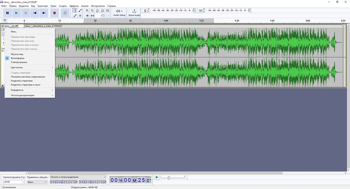Close the dora track with X button
350x189 pixels.
pos(3,26)
